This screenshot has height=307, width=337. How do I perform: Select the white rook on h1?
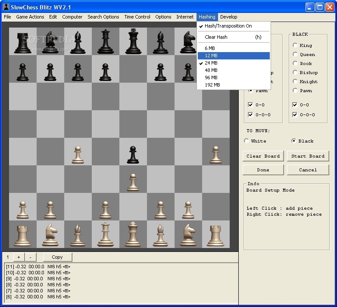(215, 236)
